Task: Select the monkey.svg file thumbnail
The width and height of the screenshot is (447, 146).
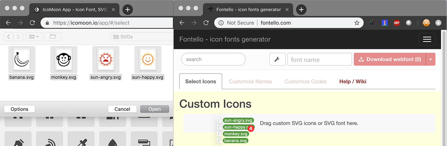Action: tap(64, 59)
